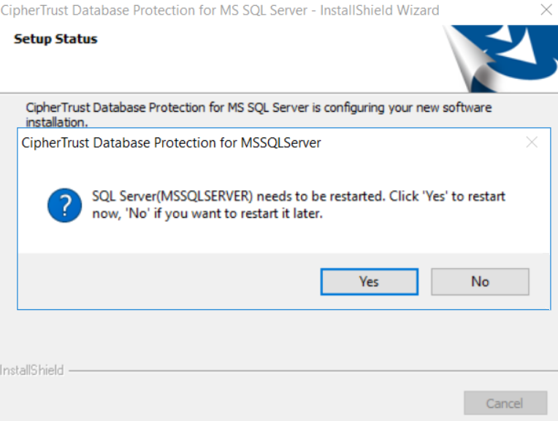Screen dimensions: 558x421
Task: Click the word 'installation.' under status text
Action: [56, 122]
